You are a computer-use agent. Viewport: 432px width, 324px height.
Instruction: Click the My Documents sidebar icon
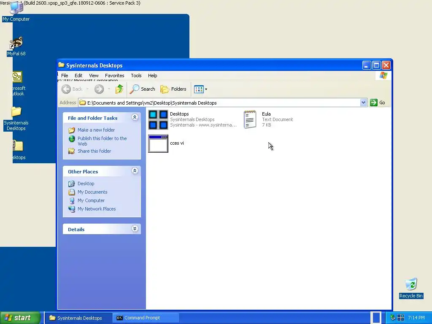click(72, 192)
